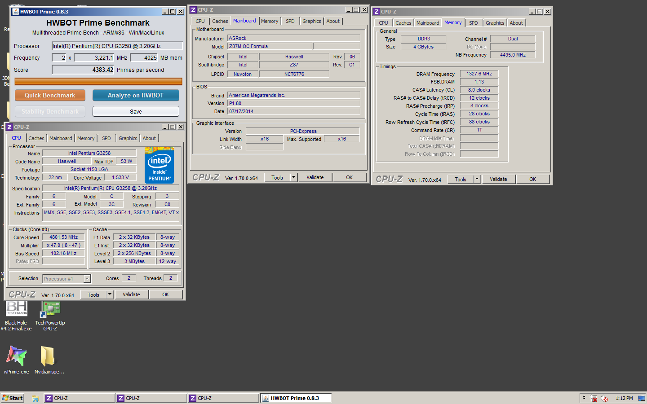647x404 pixels.
Task: Open Graphics tab in CPU-Z Mainboard window
Action: pos(311,21)
